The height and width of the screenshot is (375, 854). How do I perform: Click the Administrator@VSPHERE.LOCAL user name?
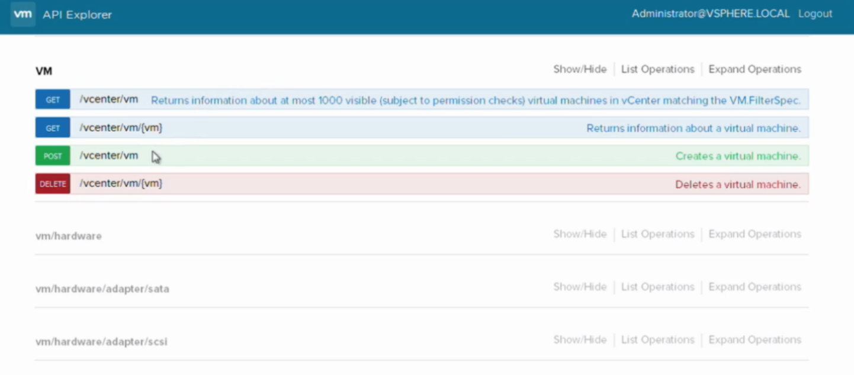pos(711,14)
